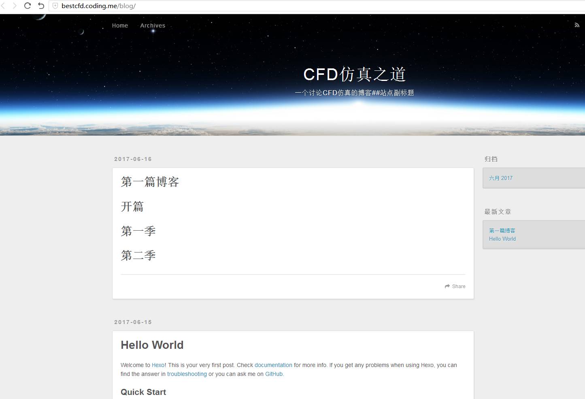Open the 2017-06-16 post date link

click(133, 159)
